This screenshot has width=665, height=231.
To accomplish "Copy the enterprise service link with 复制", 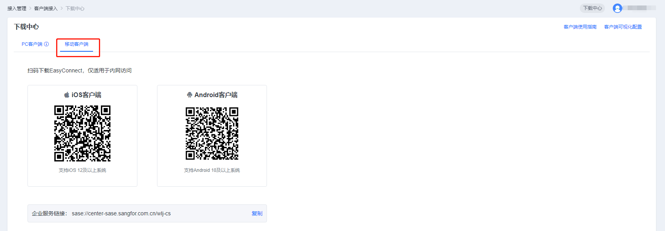I will [257, 213].
